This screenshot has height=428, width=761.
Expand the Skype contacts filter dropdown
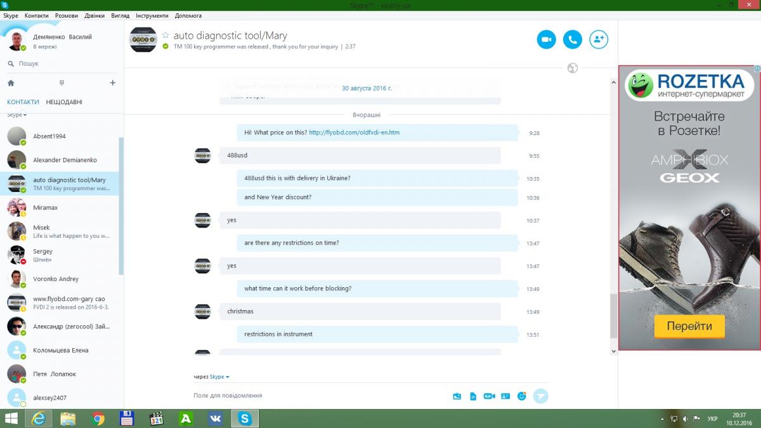[17, 115]
